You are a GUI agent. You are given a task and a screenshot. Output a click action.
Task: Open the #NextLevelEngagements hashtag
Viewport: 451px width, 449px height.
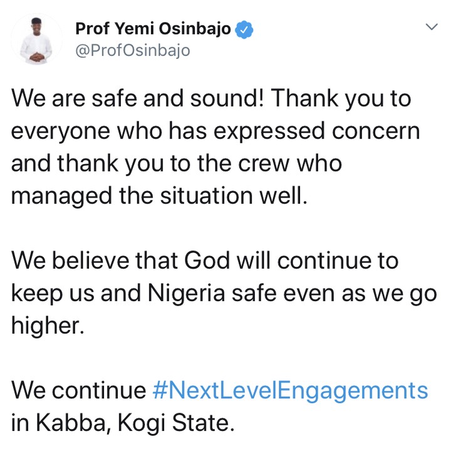[291, 391]
